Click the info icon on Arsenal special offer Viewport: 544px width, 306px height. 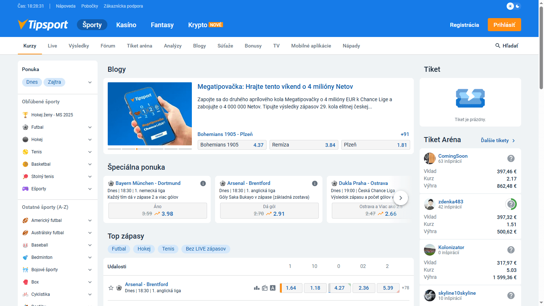click(315, 183)
